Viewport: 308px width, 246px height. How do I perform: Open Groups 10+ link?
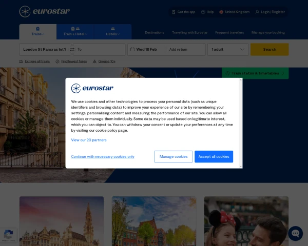[107, 61]
